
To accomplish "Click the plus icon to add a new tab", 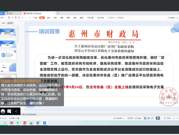I will tap(58, 13).
